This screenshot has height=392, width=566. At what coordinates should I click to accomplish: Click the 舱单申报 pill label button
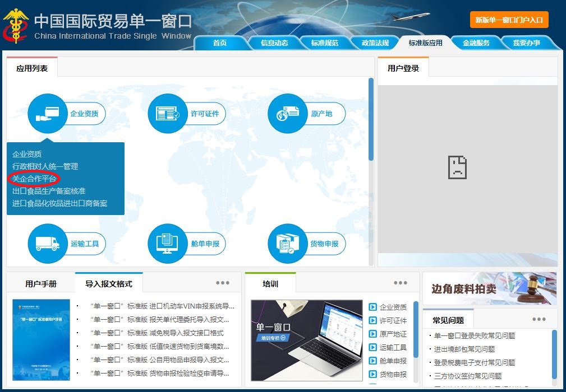click(x=205, y=244)
